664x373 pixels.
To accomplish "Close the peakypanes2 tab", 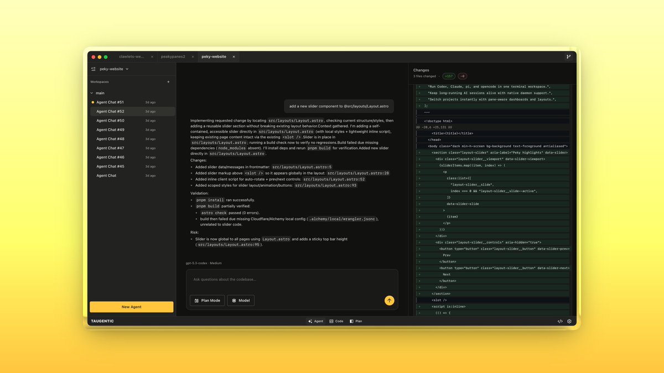I will coord(193,56).
